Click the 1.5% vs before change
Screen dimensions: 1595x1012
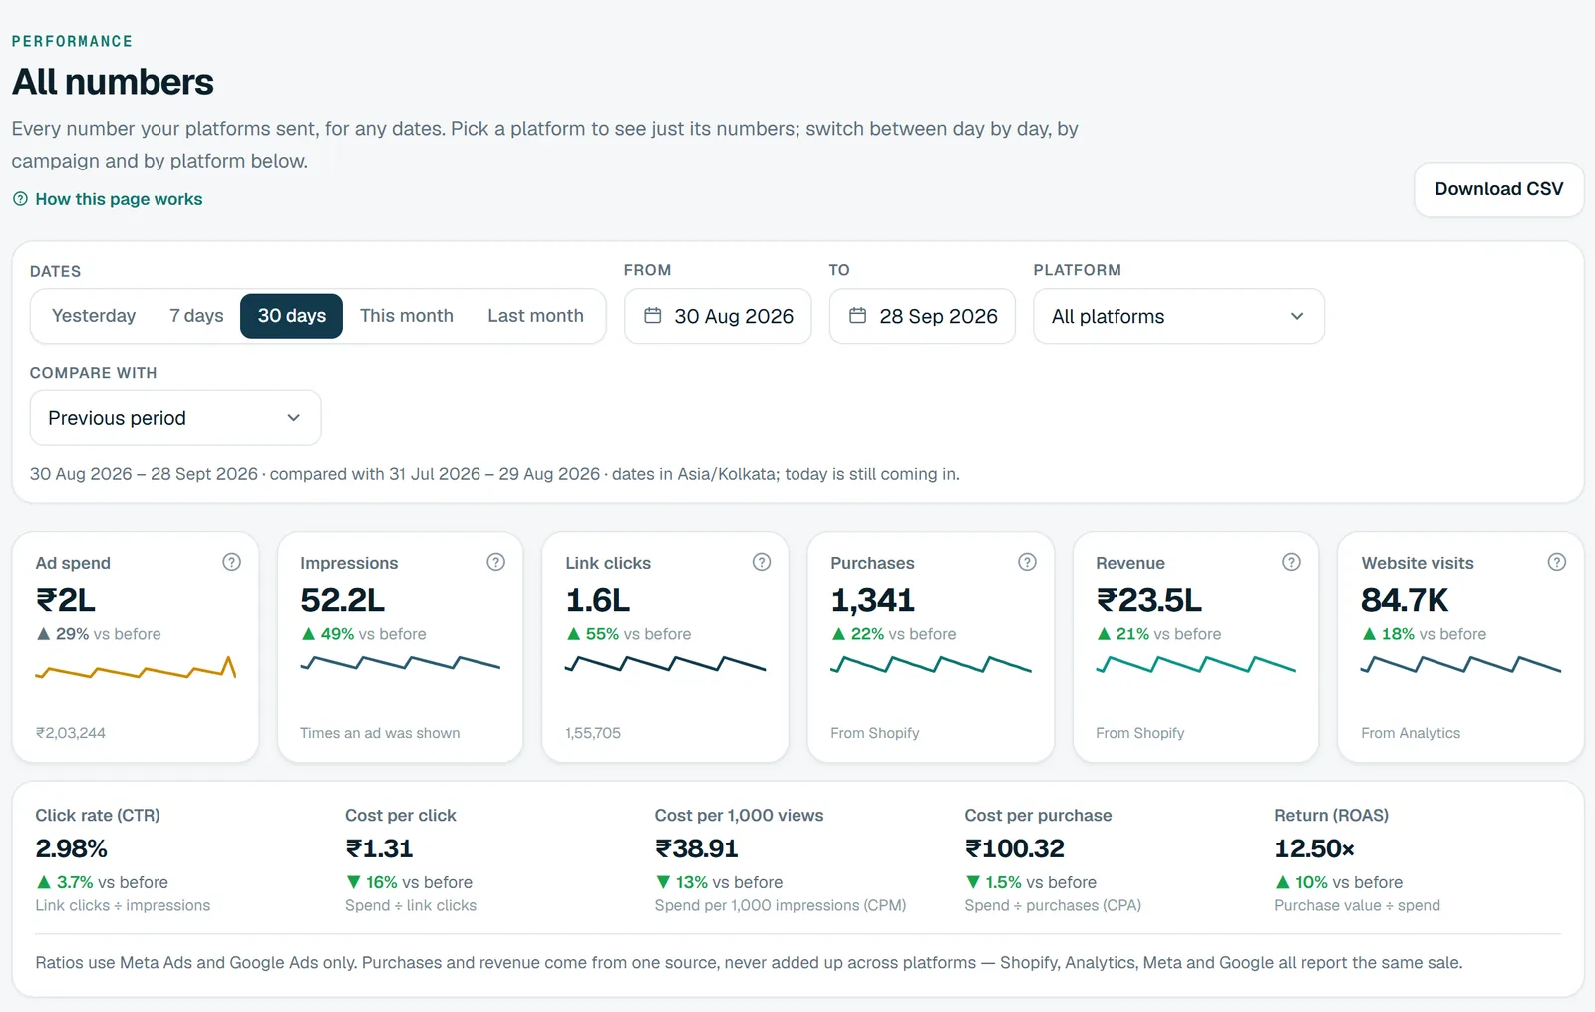(1031, 882)
